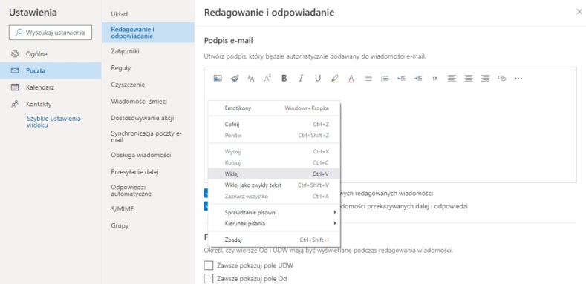Toggle italic formatting

(301, 79)
